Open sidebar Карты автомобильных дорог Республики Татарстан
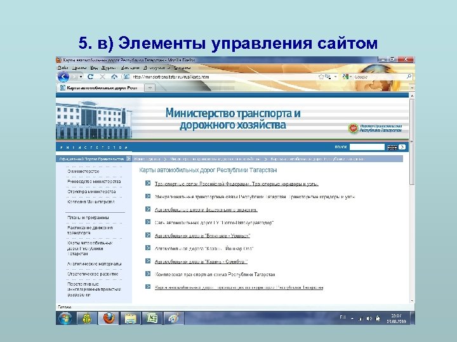The image size is (457, 342). [x=89, y=248]
